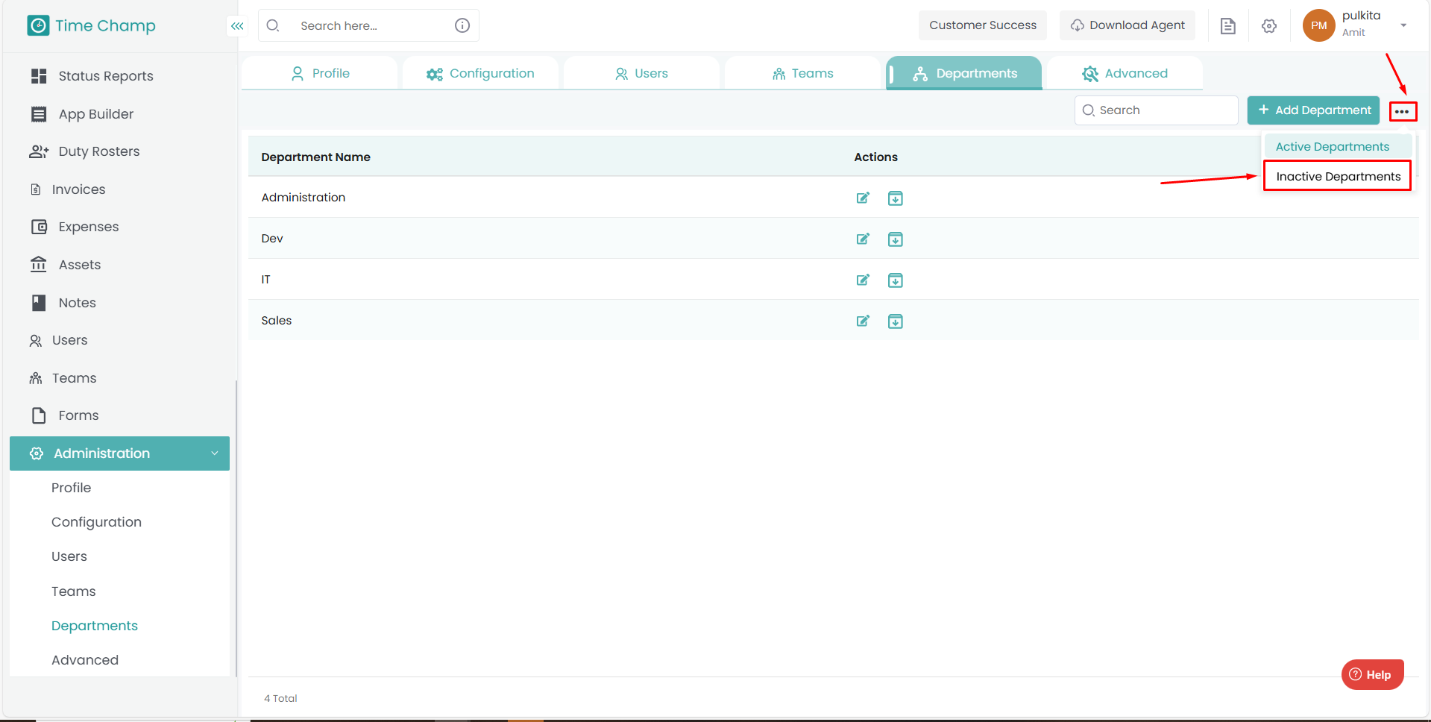Switch to the Configuration tab

(x=480, y=73)
